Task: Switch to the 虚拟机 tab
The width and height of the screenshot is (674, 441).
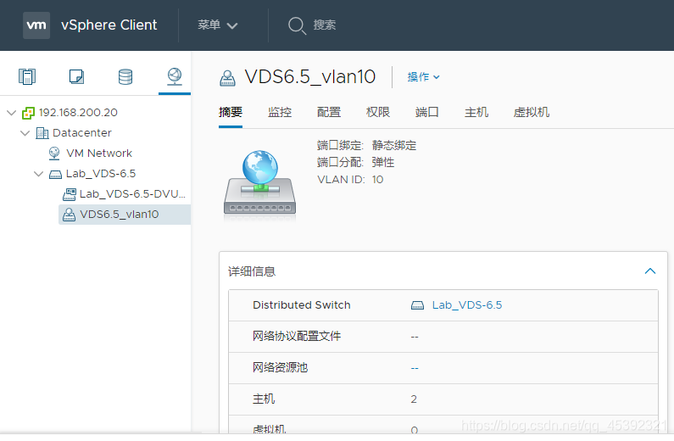Action: coord(532,112)
